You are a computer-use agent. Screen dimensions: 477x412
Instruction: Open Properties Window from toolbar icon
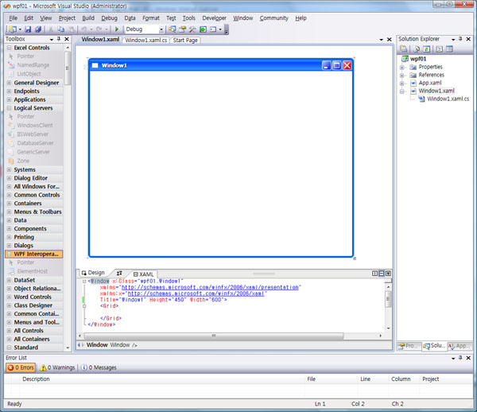pos(182,29)
